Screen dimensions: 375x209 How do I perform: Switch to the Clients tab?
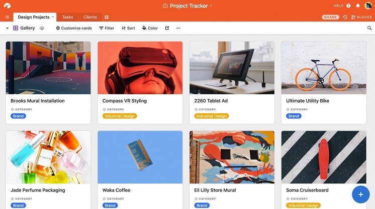(x=90, y=17)
